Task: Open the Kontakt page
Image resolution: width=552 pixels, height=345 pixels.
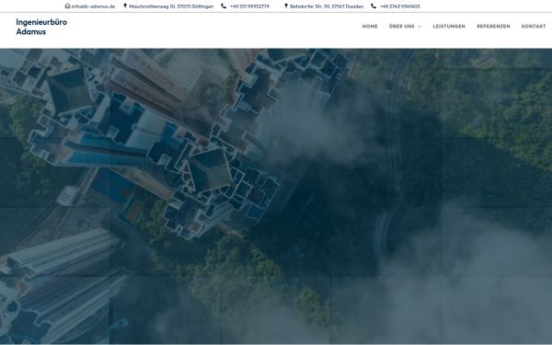Action: click(x=534, y=27)
